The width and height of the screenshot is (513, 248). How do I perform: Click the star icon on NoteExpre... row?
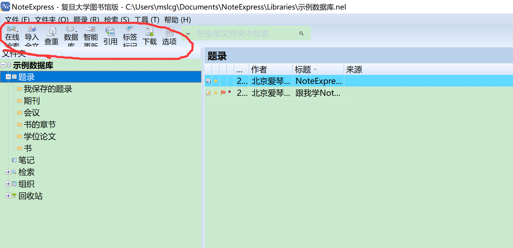[216, 81]
